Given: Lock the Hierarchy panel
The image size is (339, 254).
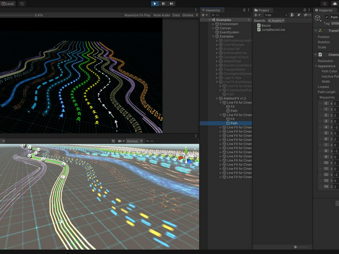Looking at the screenshot, I should (x=244, y=10).
